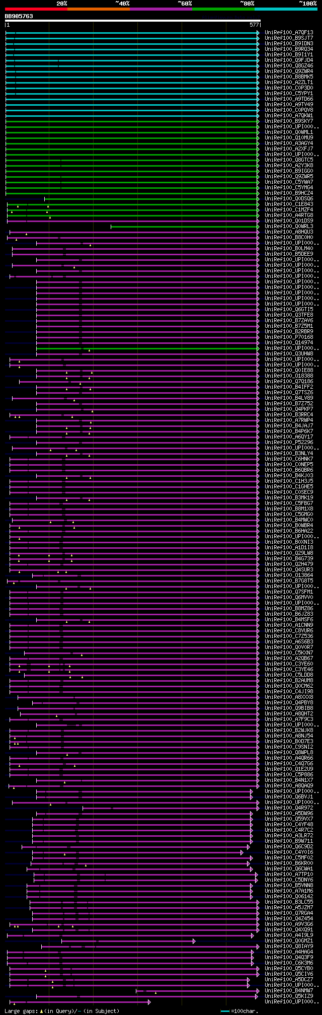Select hit label UniRef100_Q8GTC5
The height and width of the screenshot is (1015, 322).
(x=289, y=160)
